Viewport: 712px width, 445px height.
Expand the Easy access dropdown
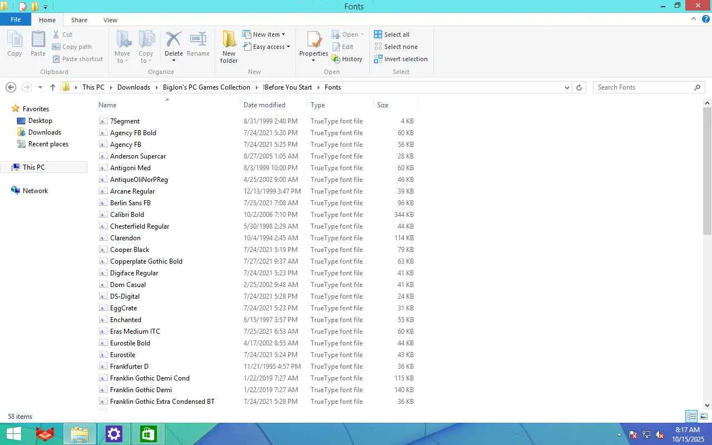tap(266, 47)
